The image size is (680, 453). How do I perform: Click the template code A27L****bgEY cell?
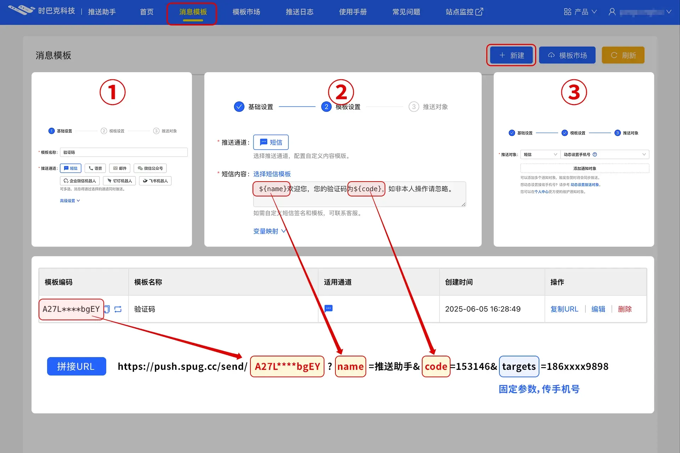[x=71, y=309]
